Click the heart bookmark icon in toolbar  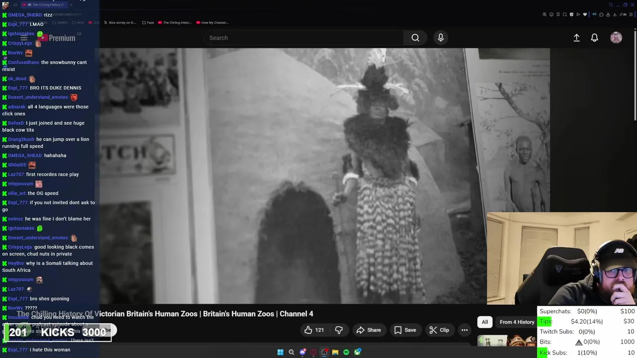coord(585,14)
